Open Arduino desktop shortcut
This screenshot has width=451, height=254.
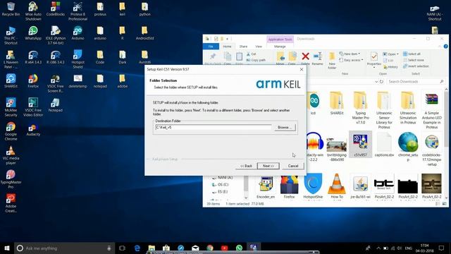tap(78, 33)
